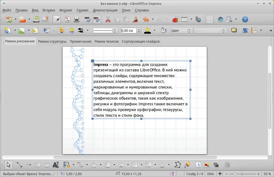This screenshot has width=274, height=177.
Task: Click the Print icon
Action: (x=77, y=19)
